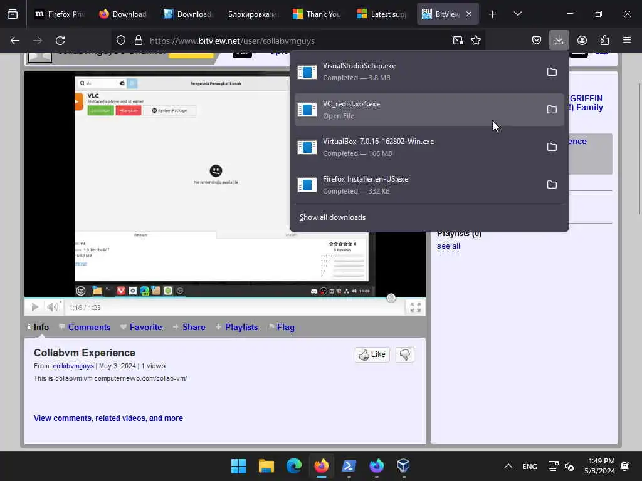Open ENG language input switcher
The width and height of the screenshot is (642, 481).
[529, 466]
